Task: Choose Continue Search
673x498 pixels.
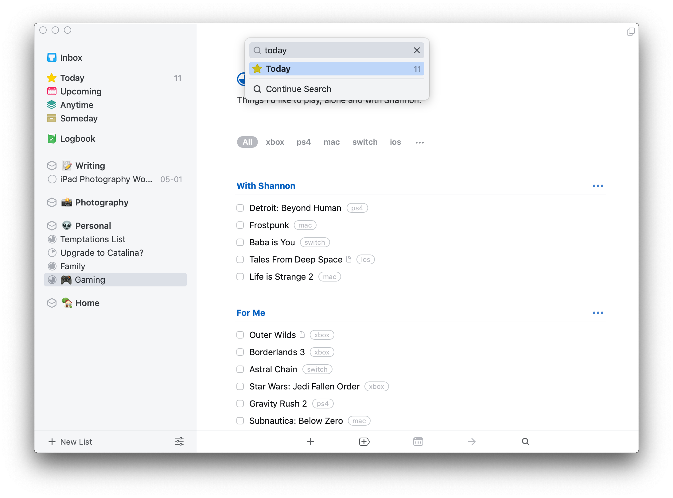Action: click(337, 89)
